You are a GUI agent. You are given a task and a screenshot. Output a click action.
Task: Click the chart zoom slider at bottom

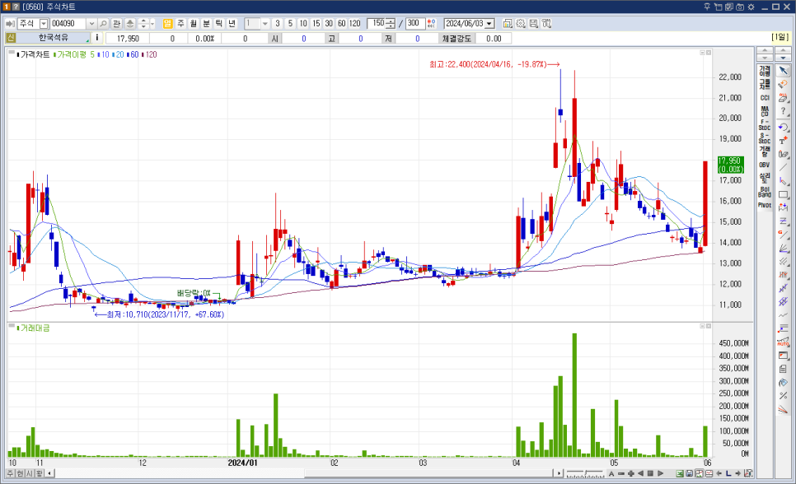[585, 473]
